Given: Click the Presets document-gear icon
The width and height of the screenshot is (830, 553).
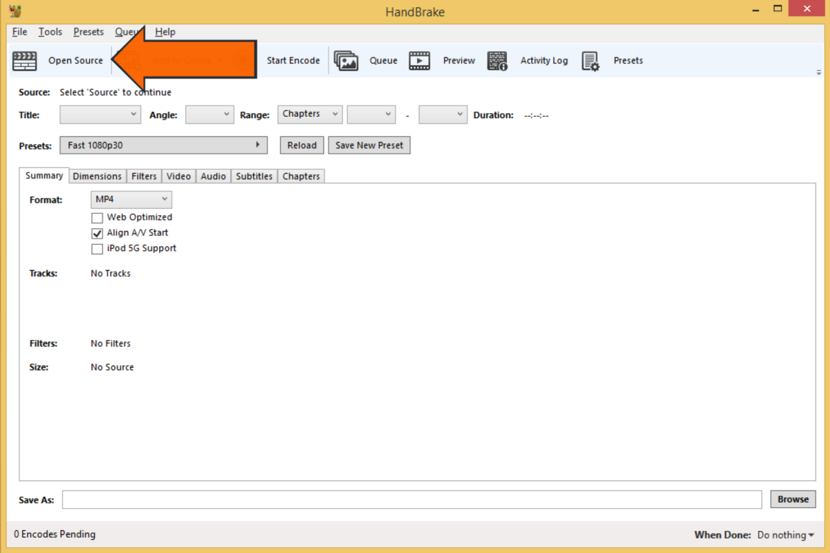Looking at the screenshot, I should point(590,61).
